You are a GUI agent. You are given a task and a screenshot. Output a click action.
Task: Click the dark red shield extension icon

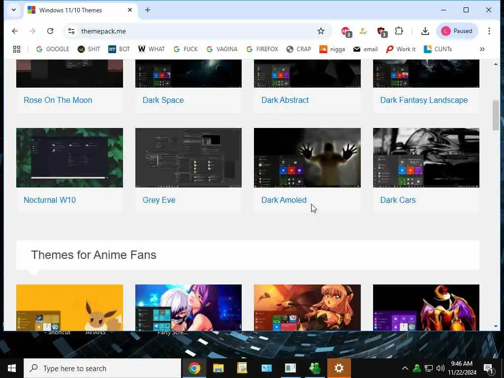tap(382, 31)
